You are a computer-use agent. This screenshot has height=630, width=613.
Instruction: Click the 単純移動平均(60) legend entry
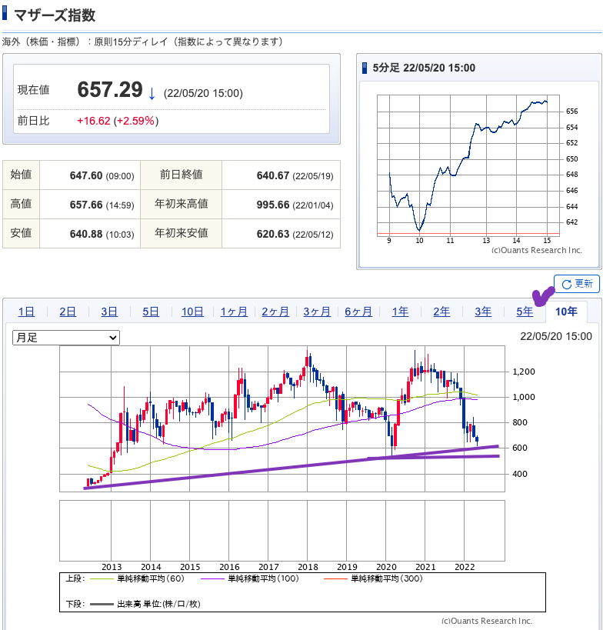tap(137, 578)
